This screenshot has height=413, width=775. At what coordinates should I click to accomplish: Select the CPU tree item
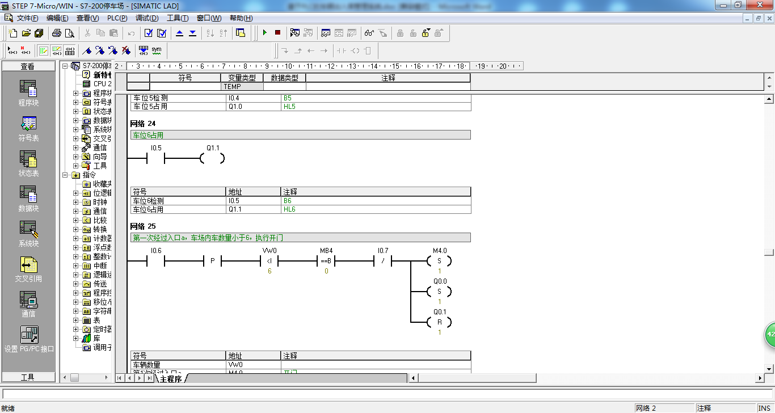(97, 84)
